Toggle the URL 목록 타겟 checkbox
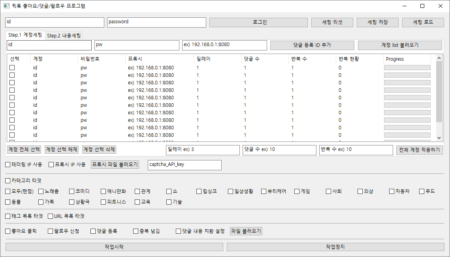This screenshot has width=450, height=257. 50,216
